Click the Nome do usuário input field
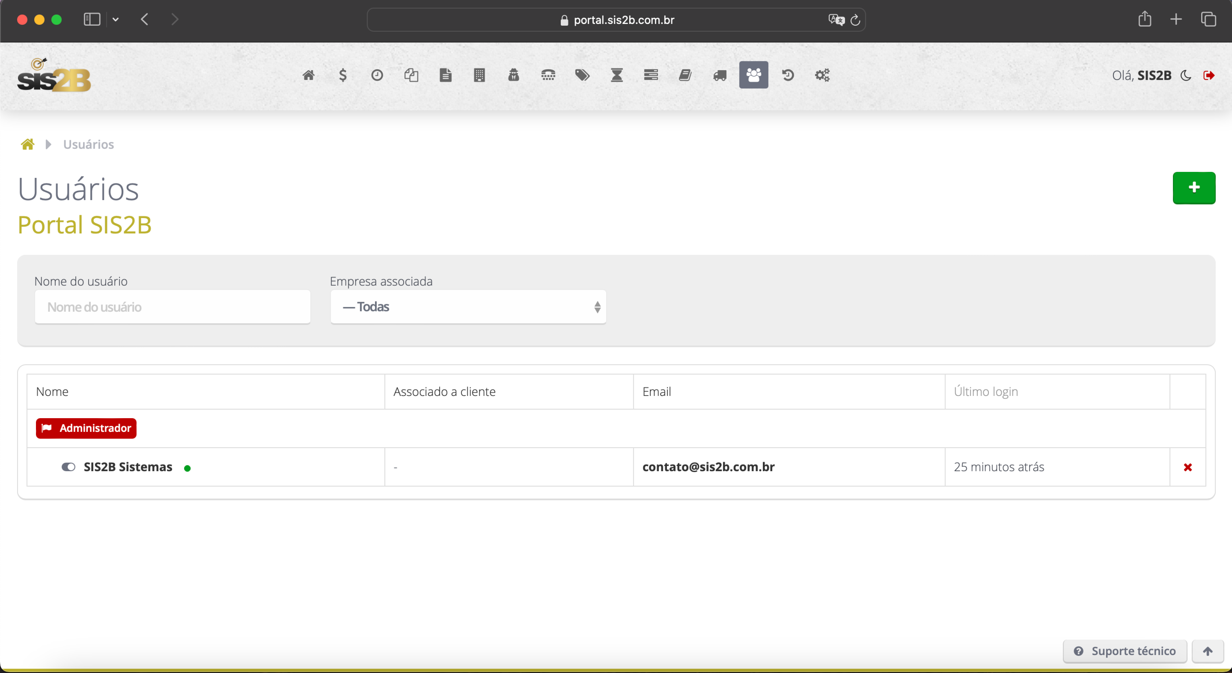This screenshot has height=673, width=1232. (x=173, y=307)
